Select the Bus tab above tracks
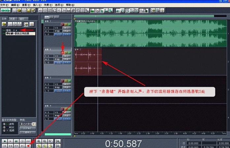The image size is (230, 148). click(57, 17)
